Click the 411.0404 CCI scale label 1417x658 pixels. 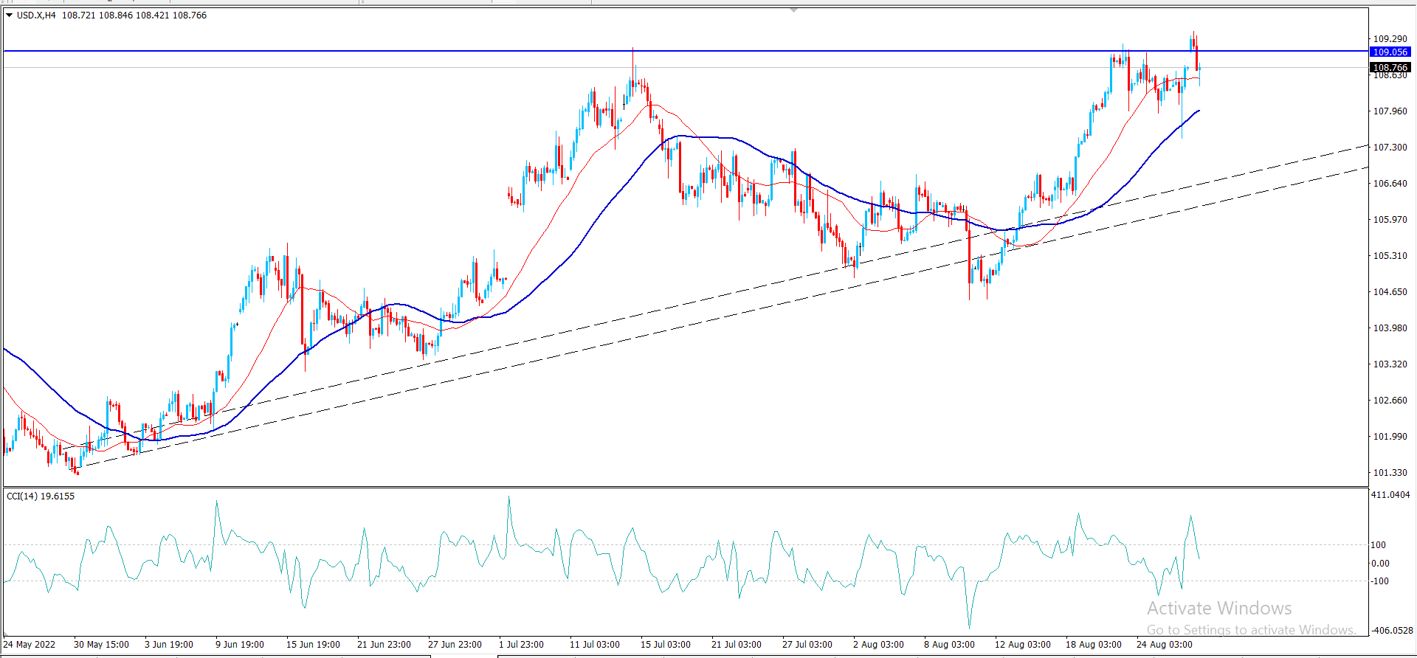point(1390,495)
